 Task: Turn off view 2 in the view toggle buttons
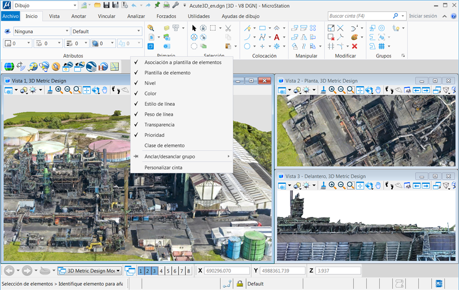tap(147, 271)
